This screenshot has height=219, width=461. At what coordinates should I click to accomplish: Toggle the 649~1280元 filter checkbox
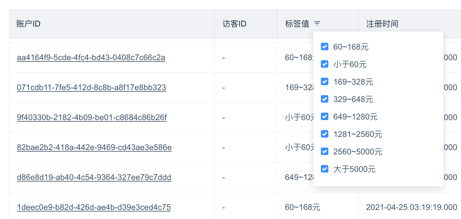click(325, 117)
